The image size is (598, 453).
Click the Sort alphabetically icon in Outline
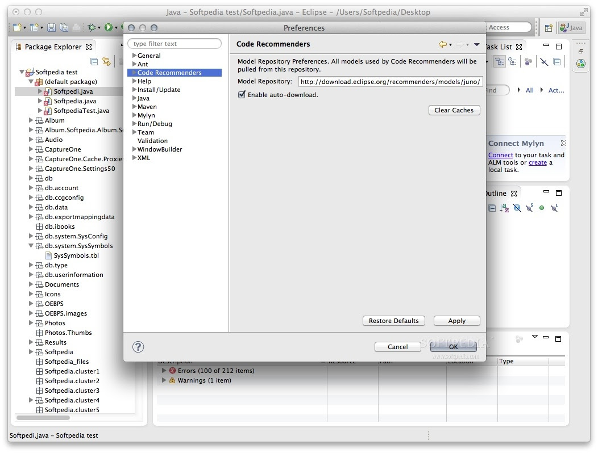pos(504,208)
